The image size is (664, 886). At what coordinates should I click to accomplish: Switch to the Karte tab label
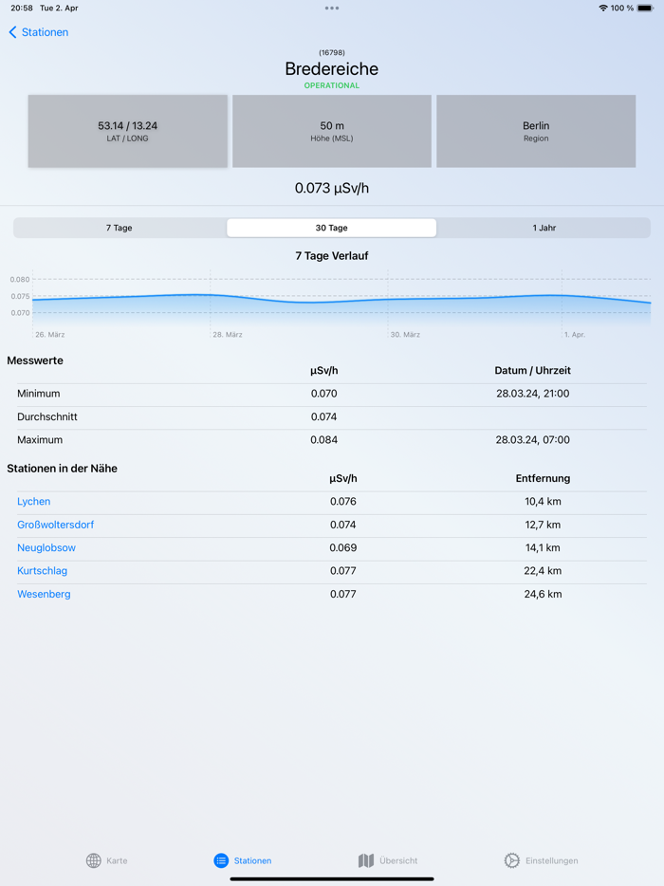click(x=117, y=860)
